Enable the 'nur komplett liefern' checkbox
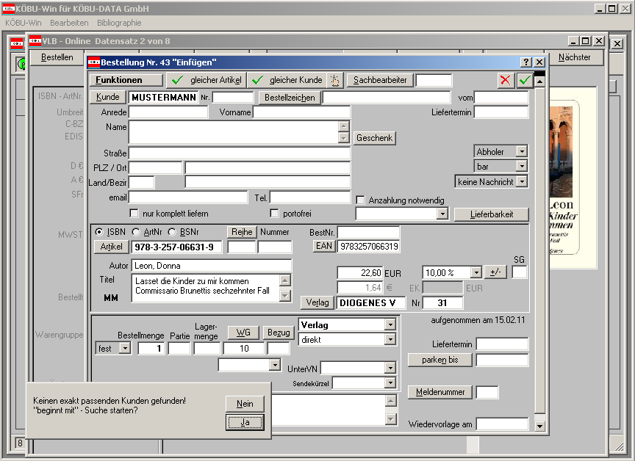This screenshot has width=635, height=461. click(134, 213)
